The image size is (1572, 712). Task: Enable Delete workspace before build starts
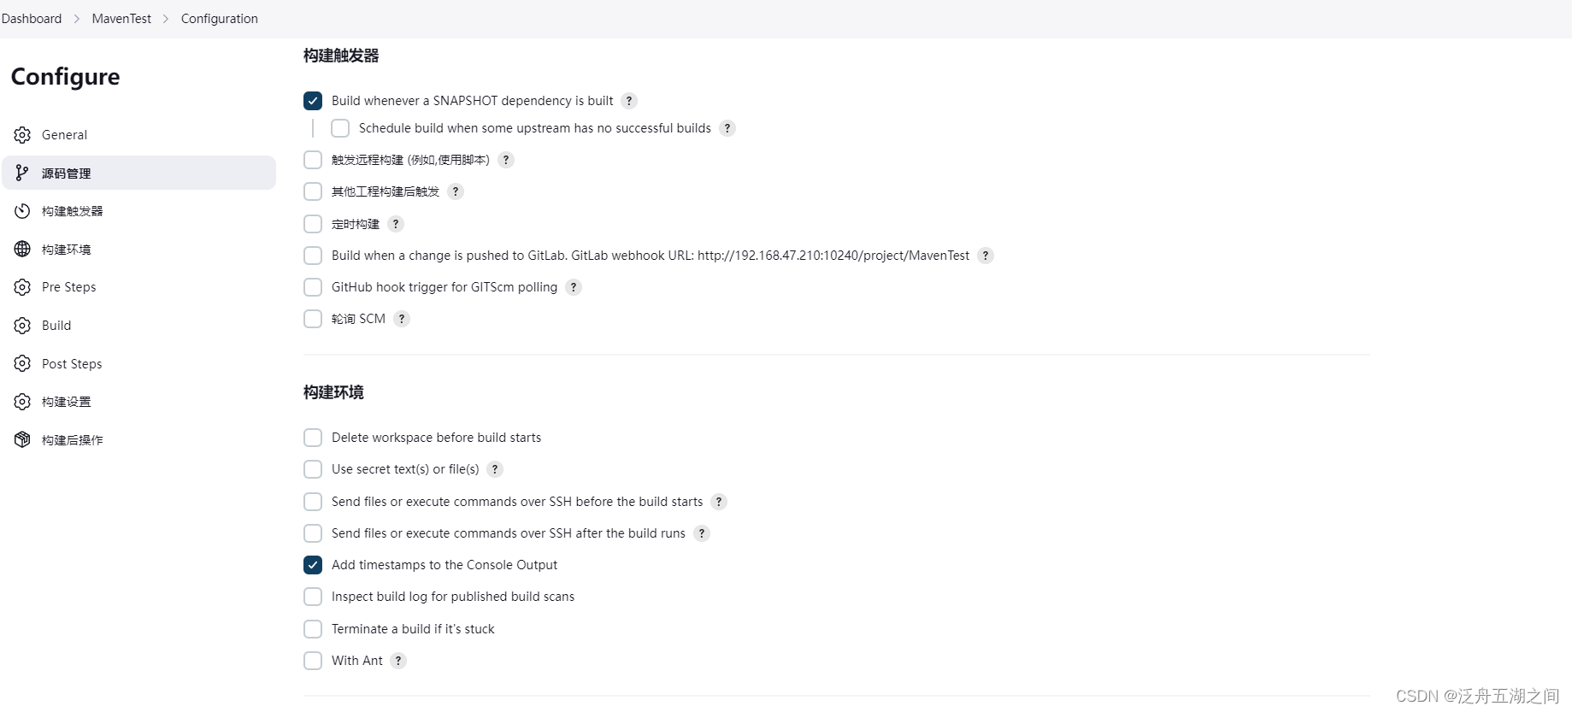click(x=313, y=438)
